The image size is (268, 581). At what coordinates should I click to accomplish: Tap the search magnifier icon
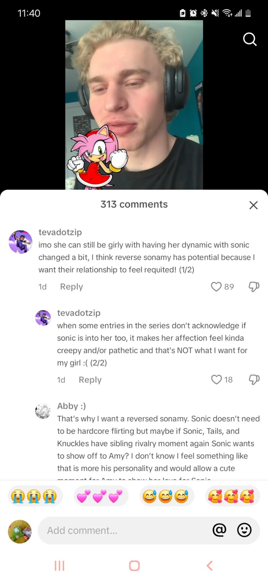[250, 39]
